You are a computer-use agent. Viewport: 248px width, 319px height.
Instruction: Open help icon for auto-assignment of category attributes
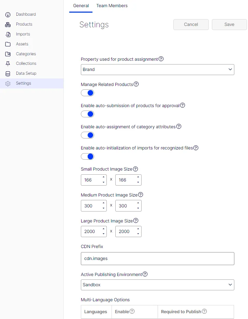[179, 126]
